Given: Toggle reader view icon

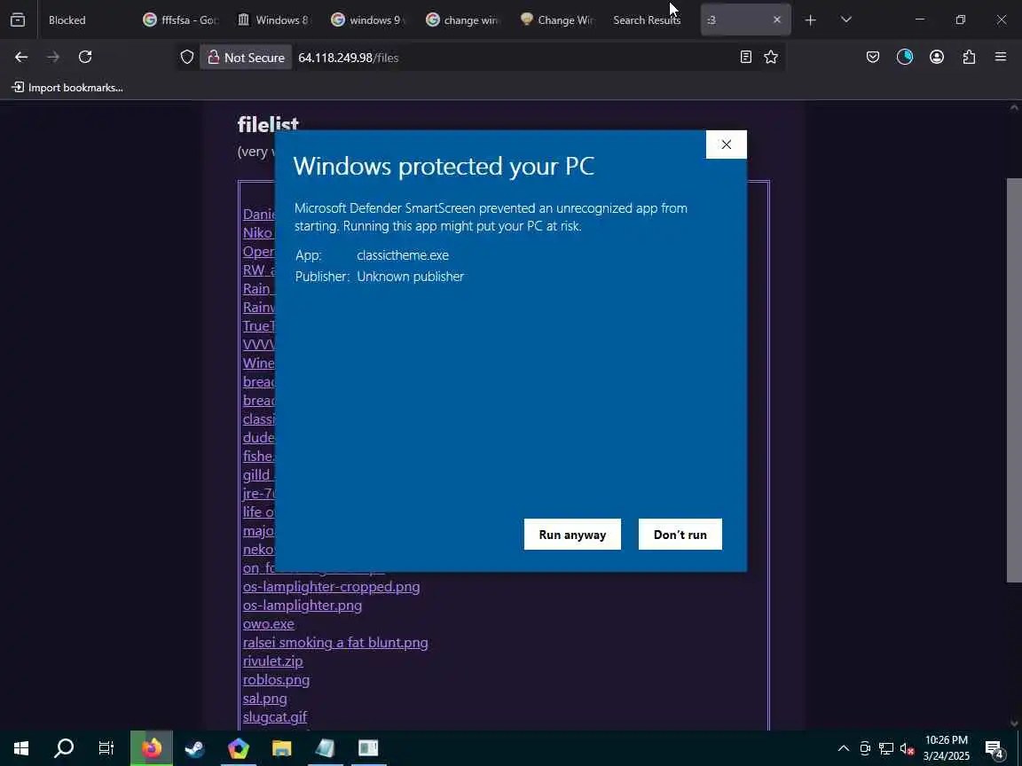Looking at the screenshot, I should tap(745, 58).
